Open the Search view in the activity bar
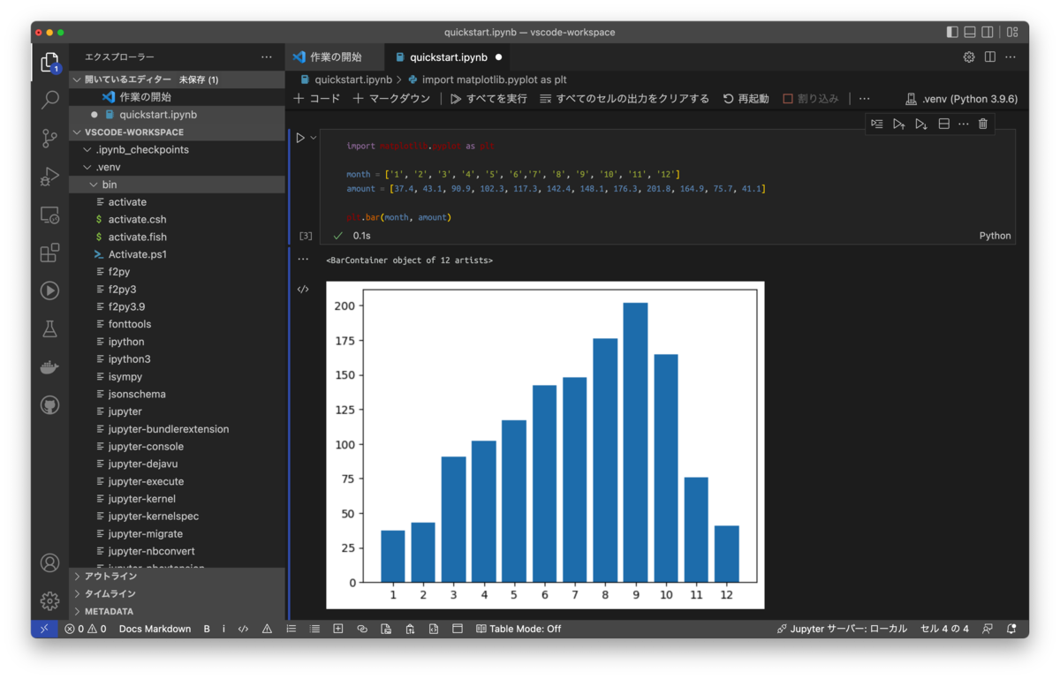This screenshot has width=1060, height=679. [49, 100]
